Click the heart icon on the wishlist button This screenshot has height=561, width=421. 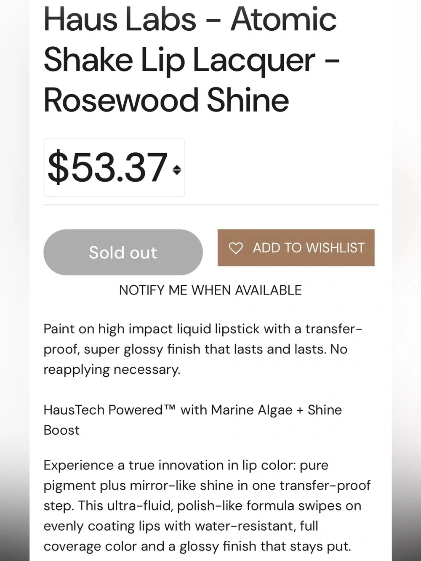pyautogui.click(x=236, y=248)
